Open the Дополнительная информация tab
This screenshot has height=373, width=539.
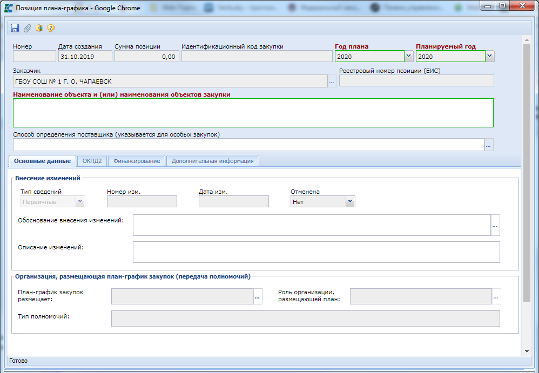[213, 161]
